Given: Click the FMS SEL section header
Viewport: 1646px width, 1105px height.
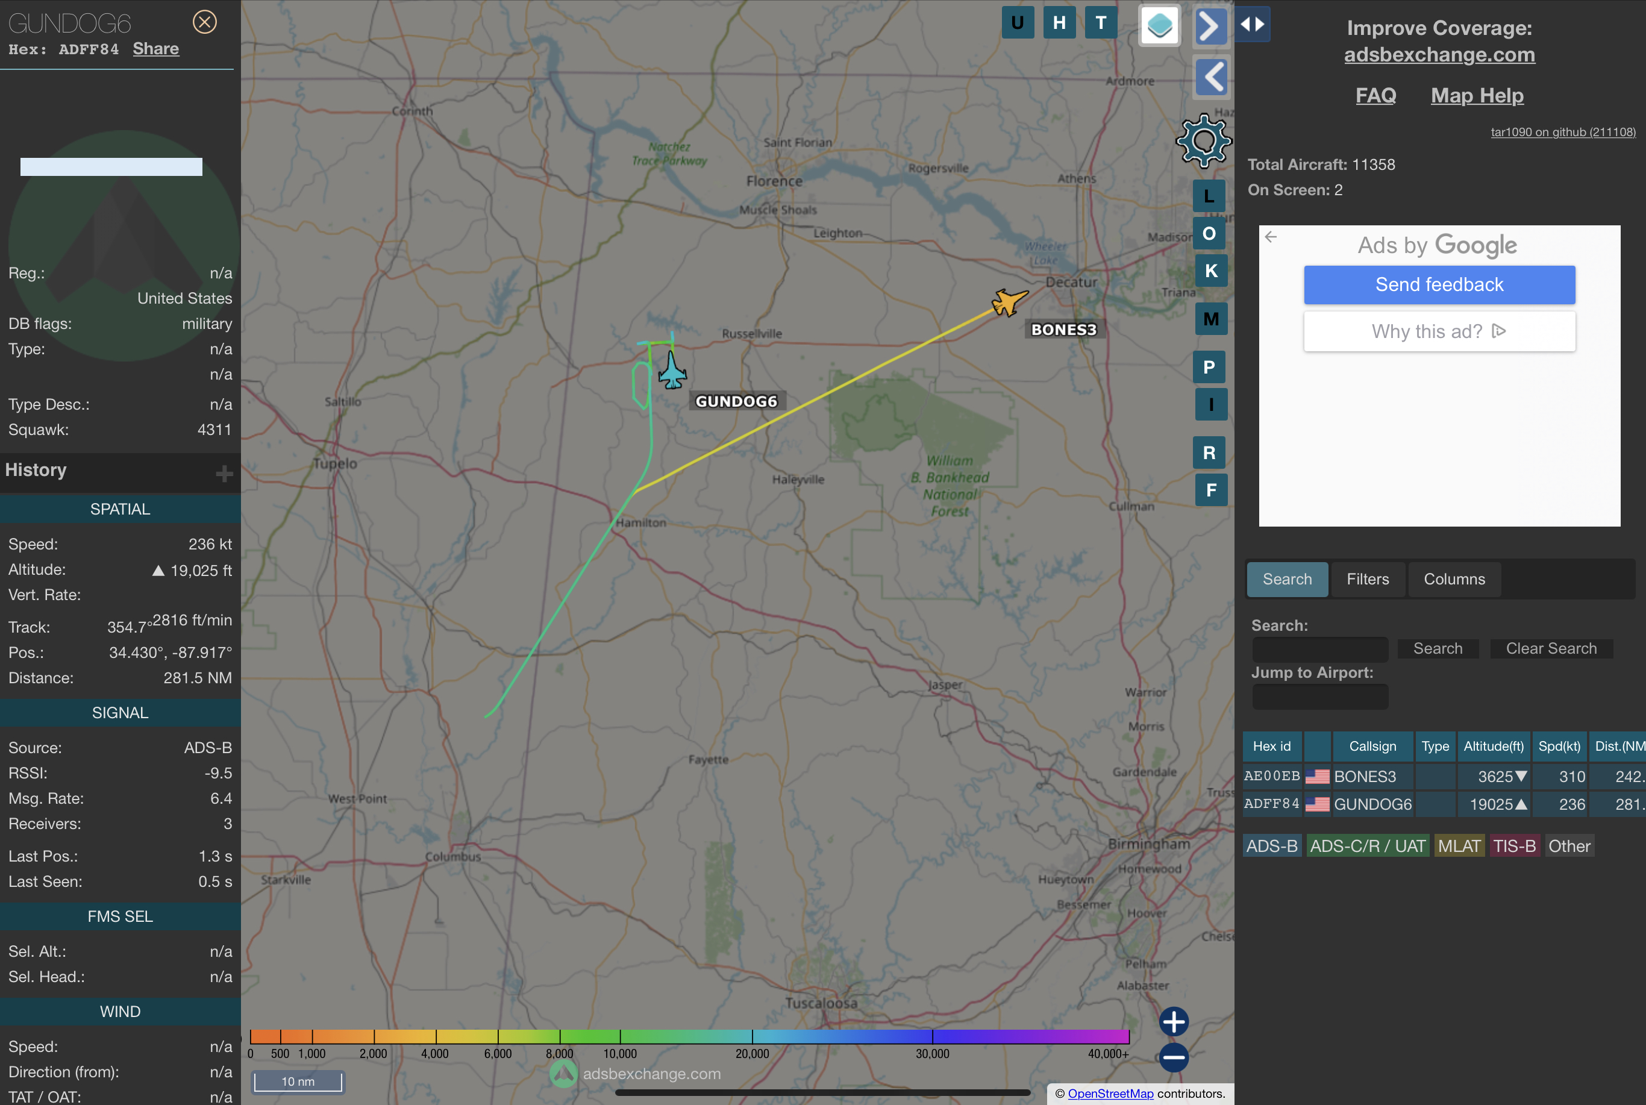Looking at the screenshot, I should pos(120,916).
